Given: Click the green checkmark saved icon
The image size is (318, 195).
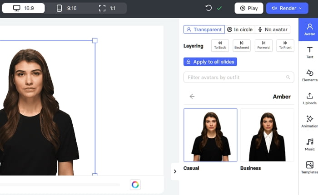Looking at the screenshot, I should 219,8.
